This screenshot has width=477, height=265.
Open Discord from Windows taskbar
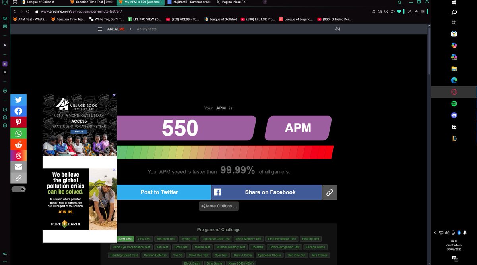(454, 115)
